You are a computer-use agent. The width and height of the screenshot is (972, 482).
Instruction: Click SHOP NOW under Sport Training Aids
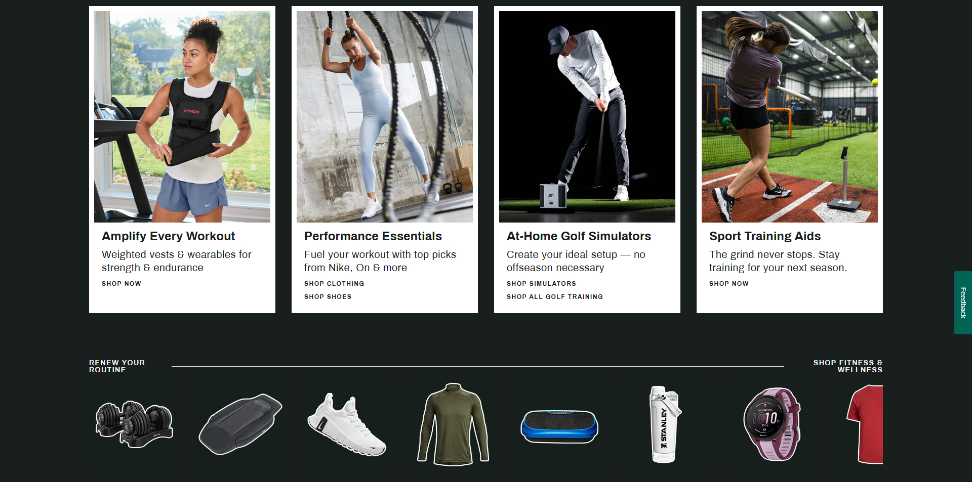[x=729, y=284]
